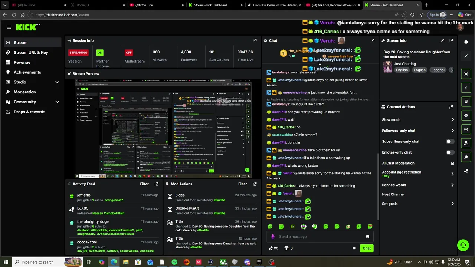Viewport: 475px width, 267px height.
Task: Select the pencil edit icon in the right sidebar
Action: coord(466,56)
